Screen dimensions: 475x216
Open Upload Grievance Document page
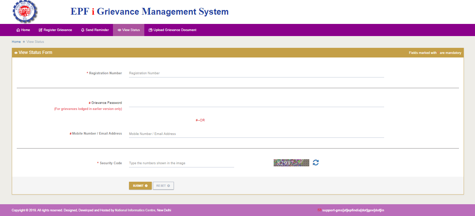[x=172, y=30]
